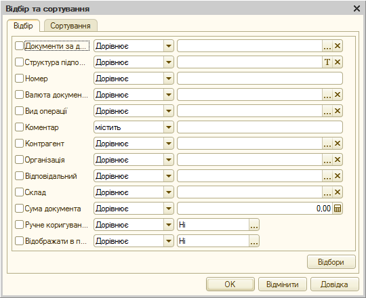
Task: Click the Коментар value input field
Action: click(260, 127)
